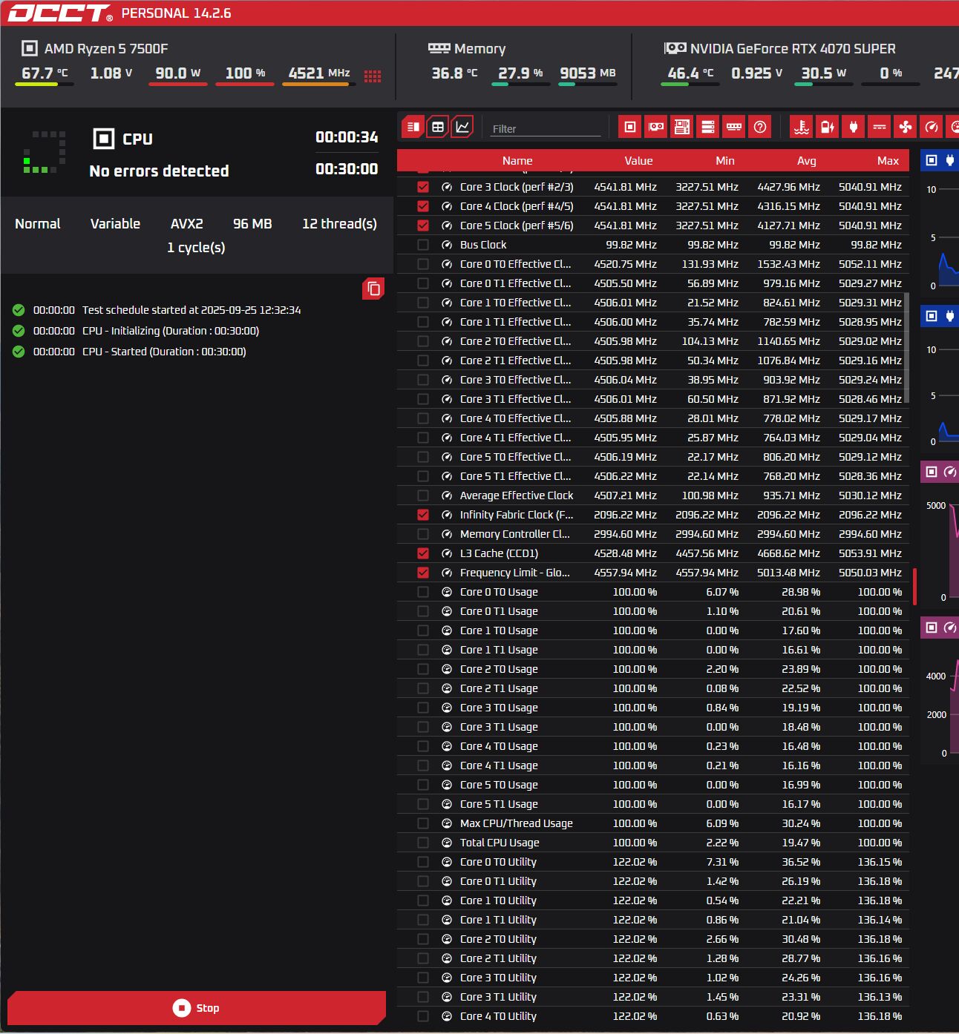
Task: Click the AVX2 instruction set label
Action: click(186, 224)
